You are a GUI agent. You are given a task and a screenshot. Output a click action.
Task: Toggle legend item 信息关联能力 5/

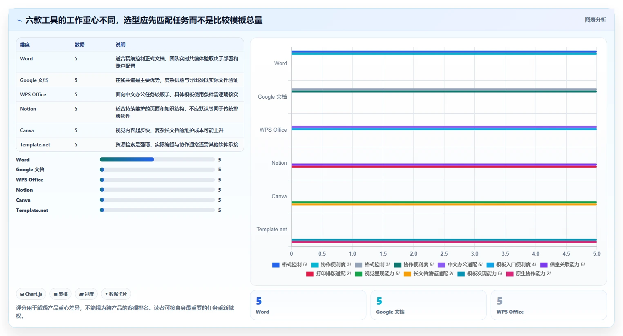click(x=563, y=265)
